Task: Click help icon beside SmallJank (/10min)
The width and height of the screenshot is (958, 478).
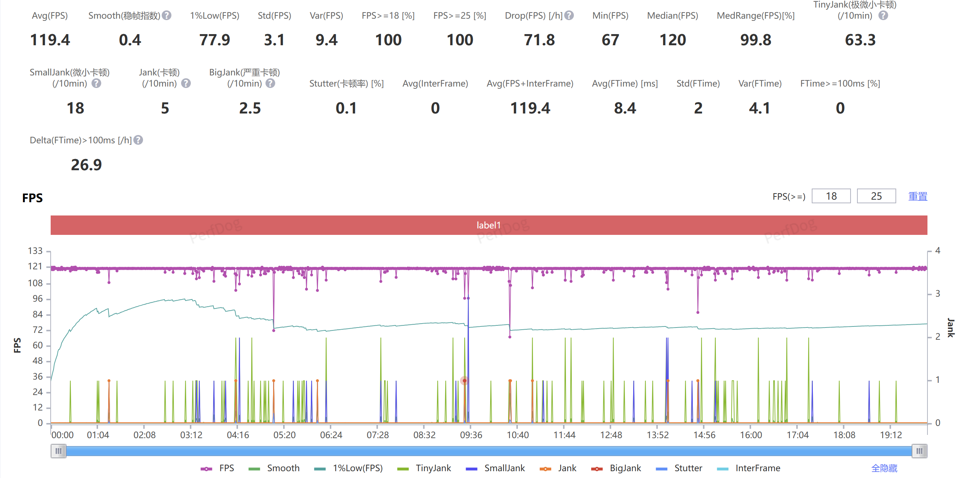Action: coord(96,83)
